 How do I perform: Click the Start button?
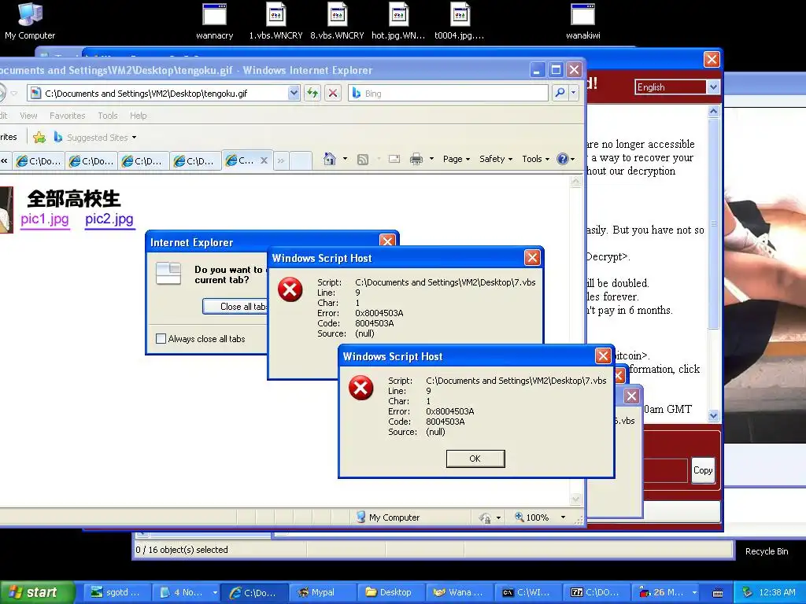pos(38,592)
